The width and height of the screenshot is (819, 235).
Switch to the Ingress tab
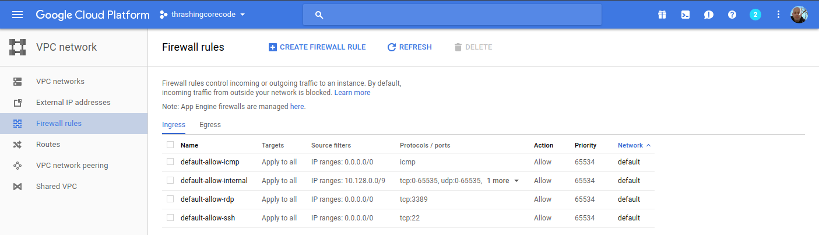[x=174, y=125]
